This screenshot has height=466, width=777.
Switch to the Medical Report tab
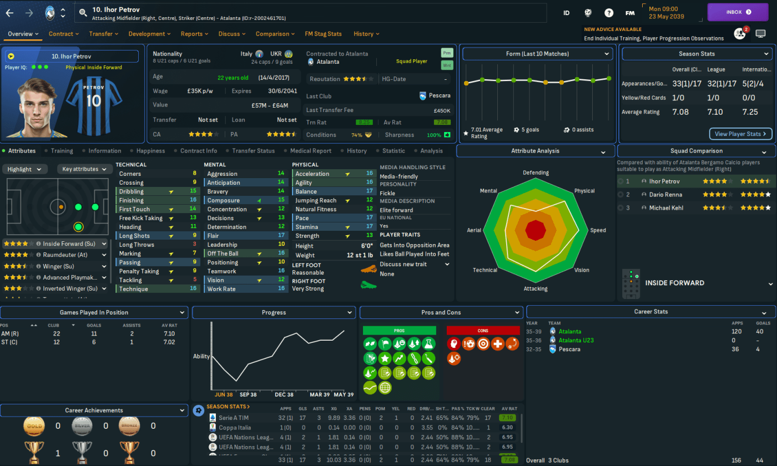[x=314, y=151]
